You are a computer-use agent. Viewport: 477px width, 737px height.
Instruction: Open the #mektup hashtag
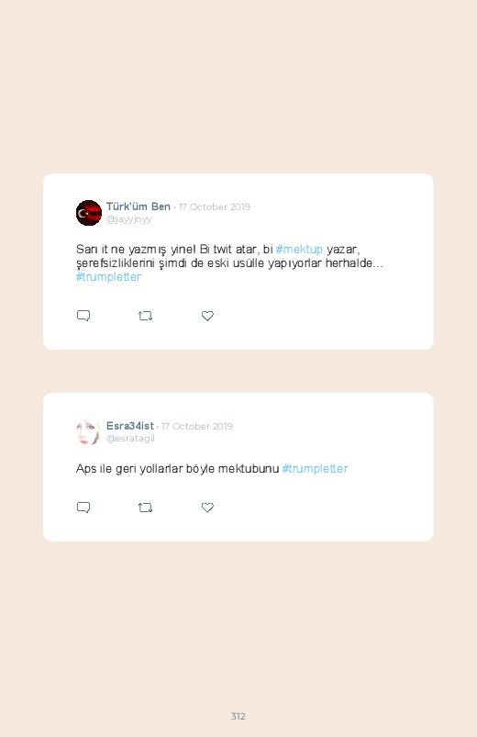[299, 249]
